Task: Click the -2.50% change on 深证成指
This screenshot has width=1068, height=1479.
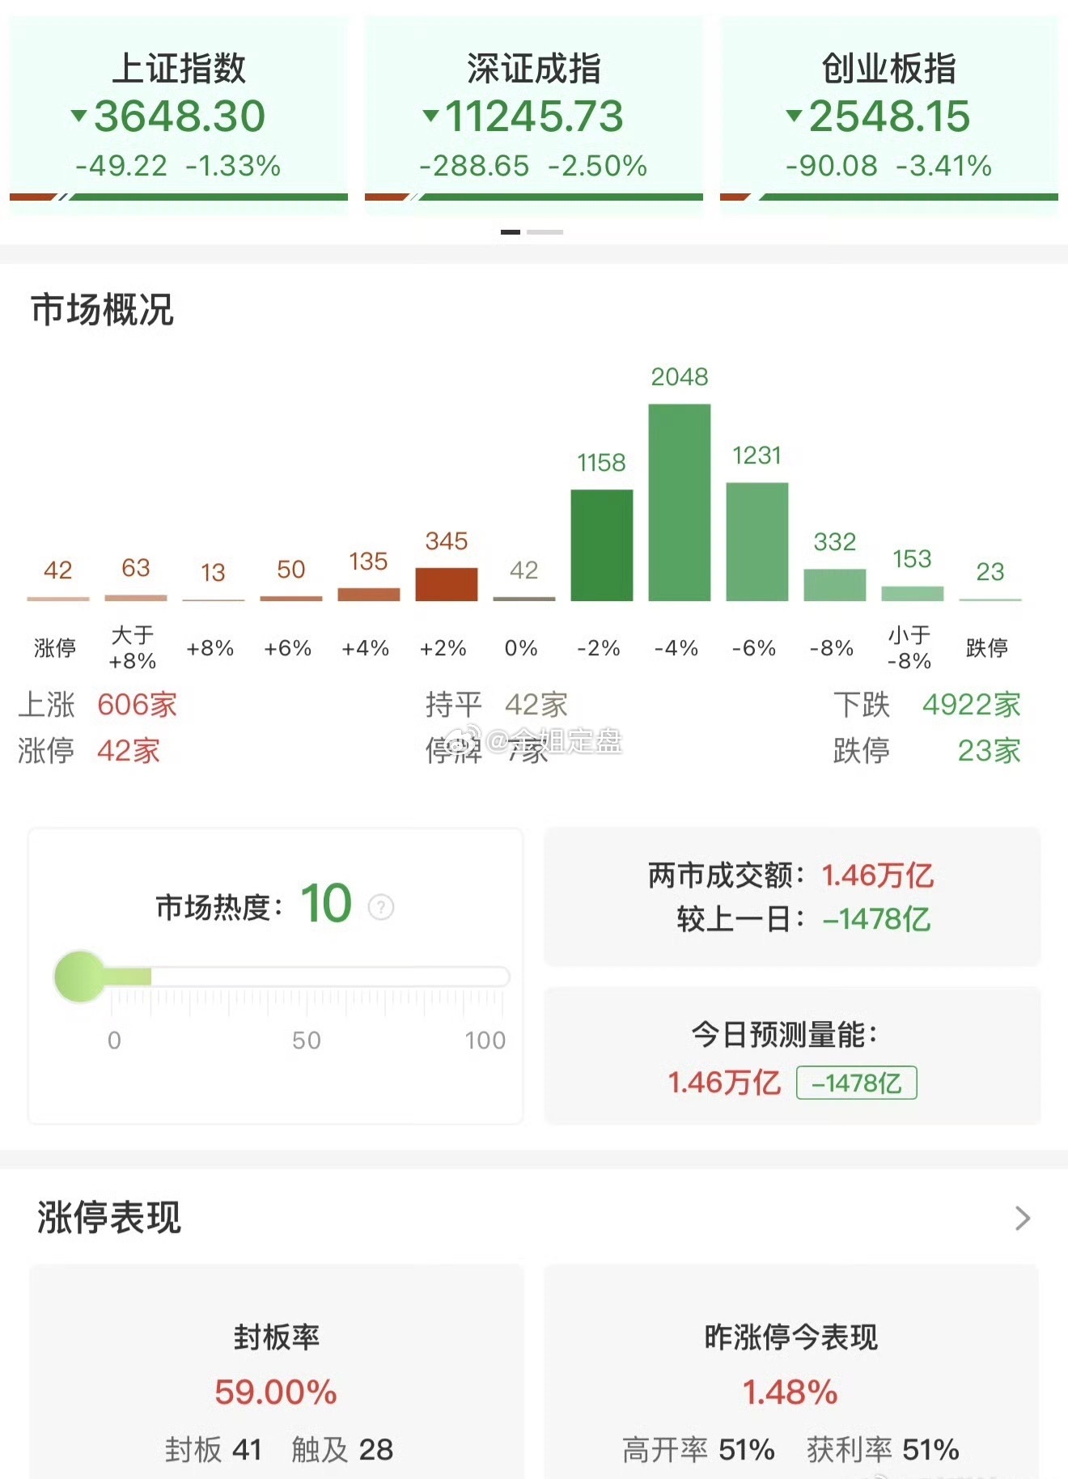Action: (x=598, y=166)
